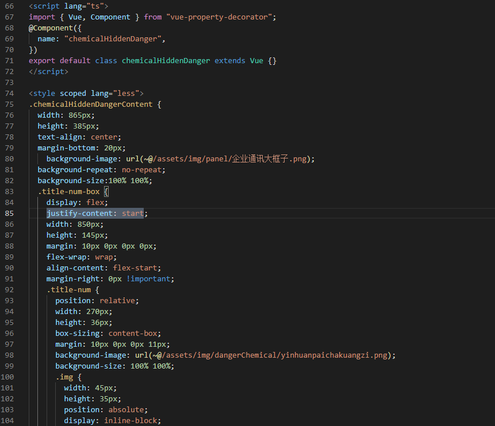
Task: Click the position: relative declaration
Action: click(97, 301)
